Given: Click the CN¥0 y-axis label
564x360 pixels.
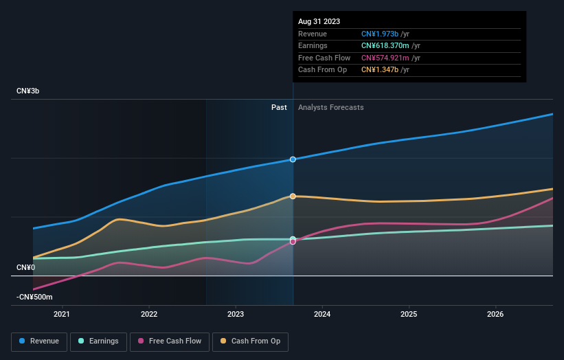Looking at the screenshot, I should [25, 267].
